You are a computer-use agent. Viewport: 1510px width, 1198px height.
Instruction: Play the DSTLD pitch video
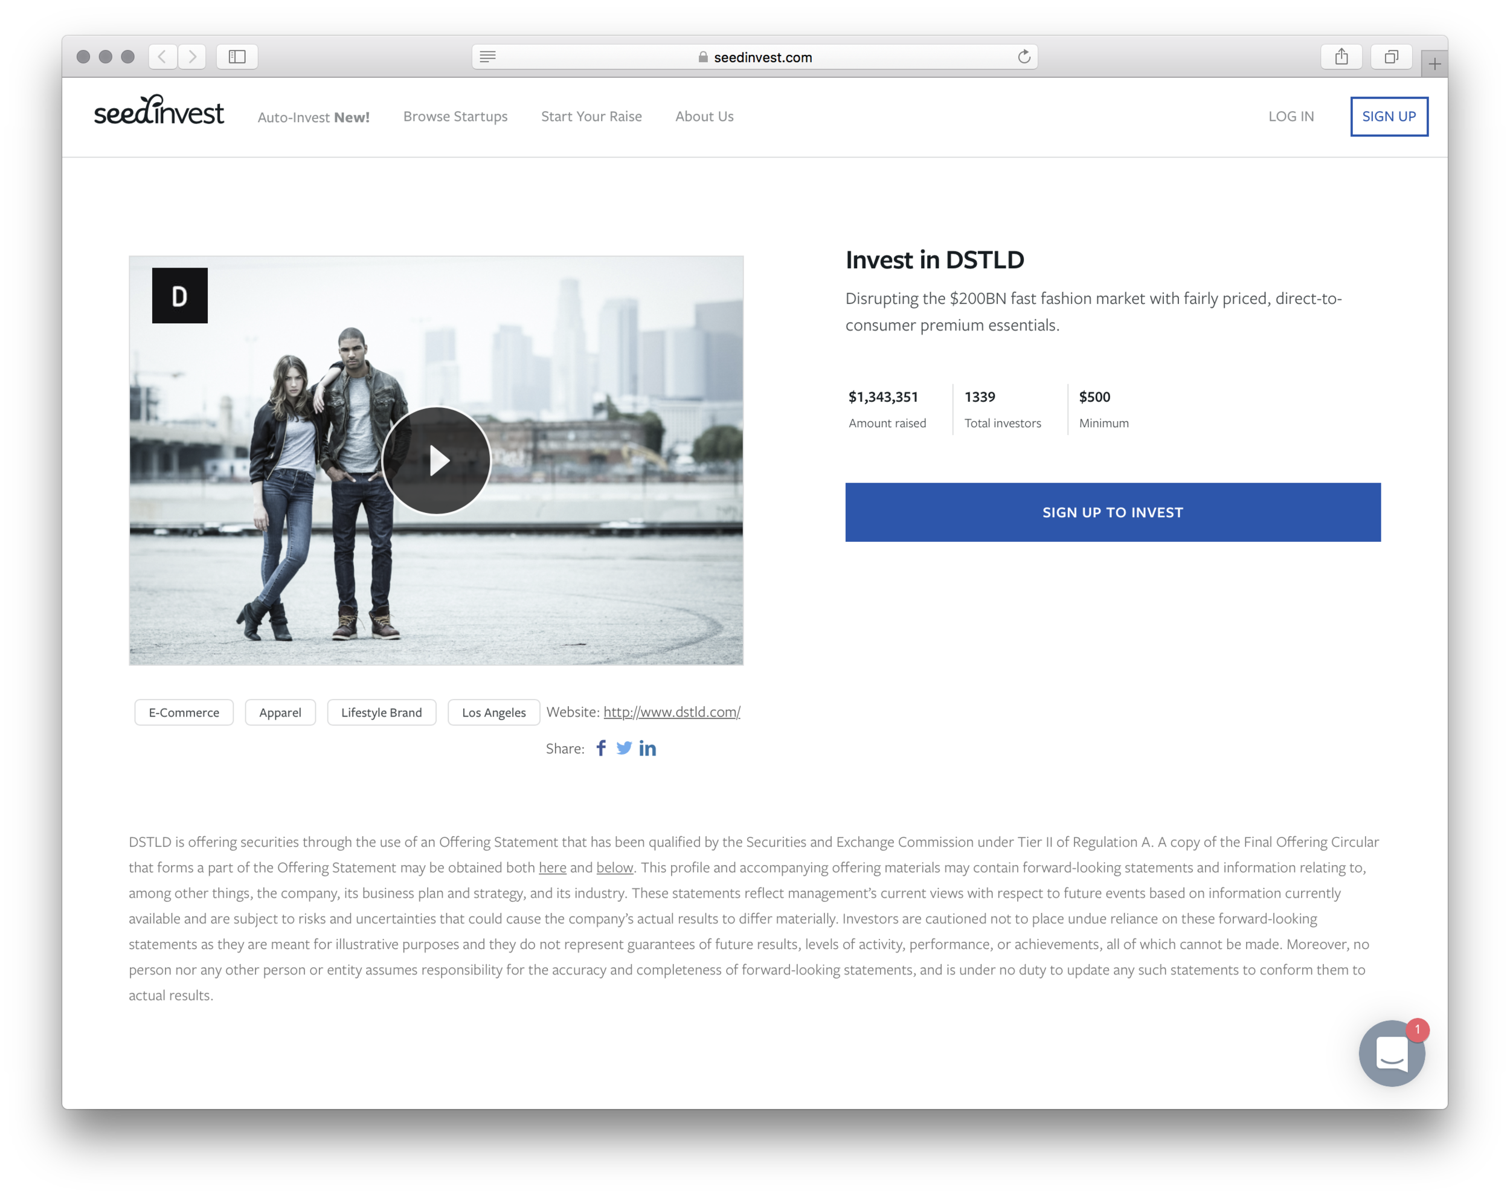[x=436, y=460]
